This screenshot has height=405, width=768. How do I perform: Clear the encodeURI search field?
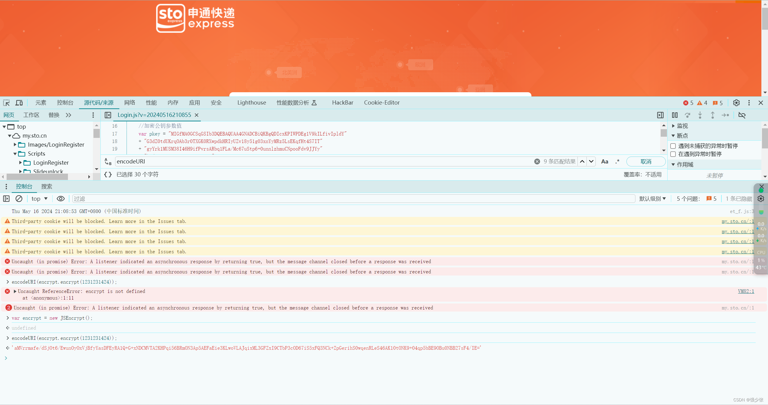[537, 162]
